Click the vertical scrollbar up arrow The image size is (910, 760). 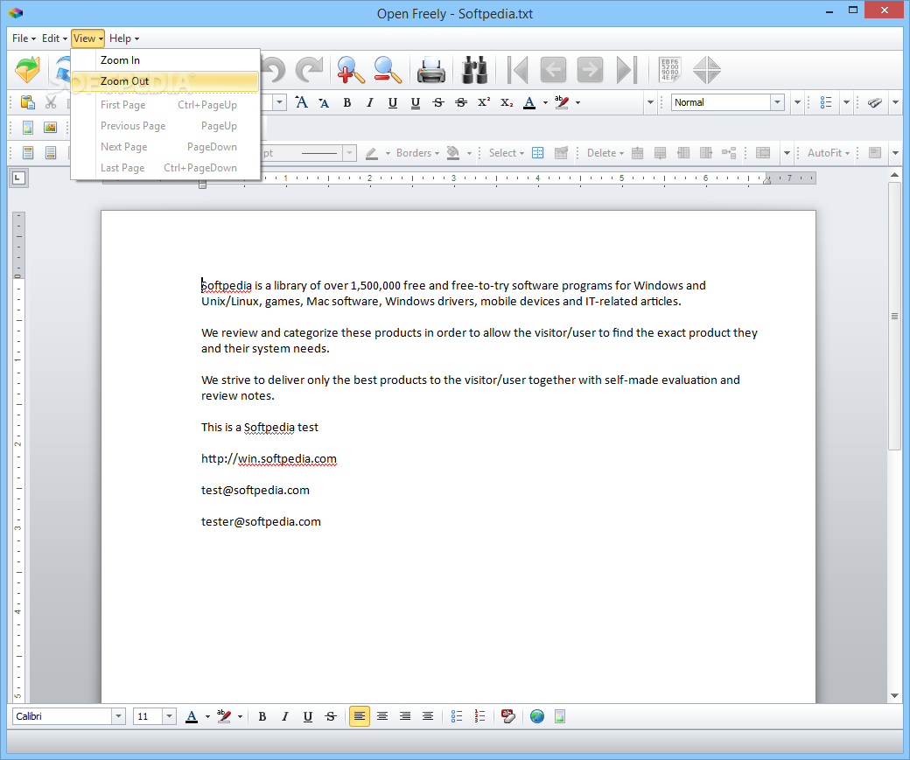pyautogui.click(x=894, y=175)
